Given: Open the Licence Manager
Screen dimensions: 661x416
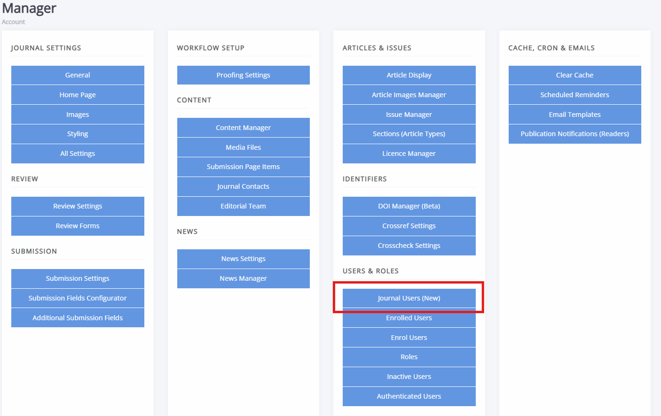Looking at the screenshot, I should [409, 154].
